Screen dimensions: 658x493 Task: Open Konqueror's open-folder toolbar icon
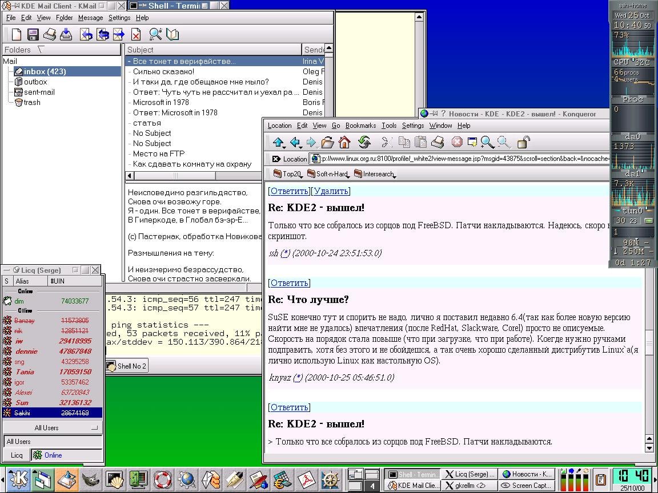click(x=328, y=143)
